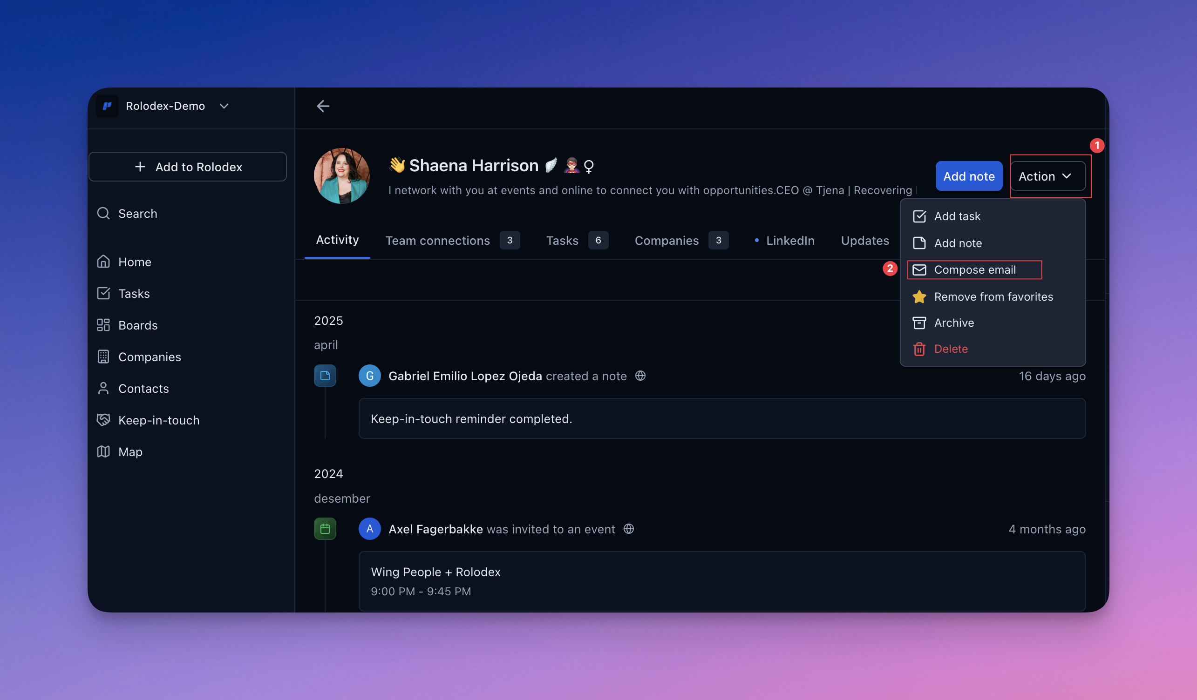This screenshot has width=1197, height=700.
Task: Choose Archive in the Action menu
Action: pos(953,323)
